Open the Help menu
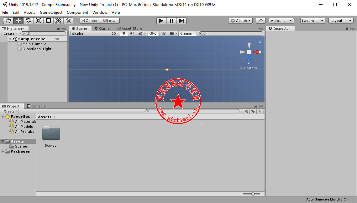The width and height of the screenshot is (357, 203). [116, 13]
